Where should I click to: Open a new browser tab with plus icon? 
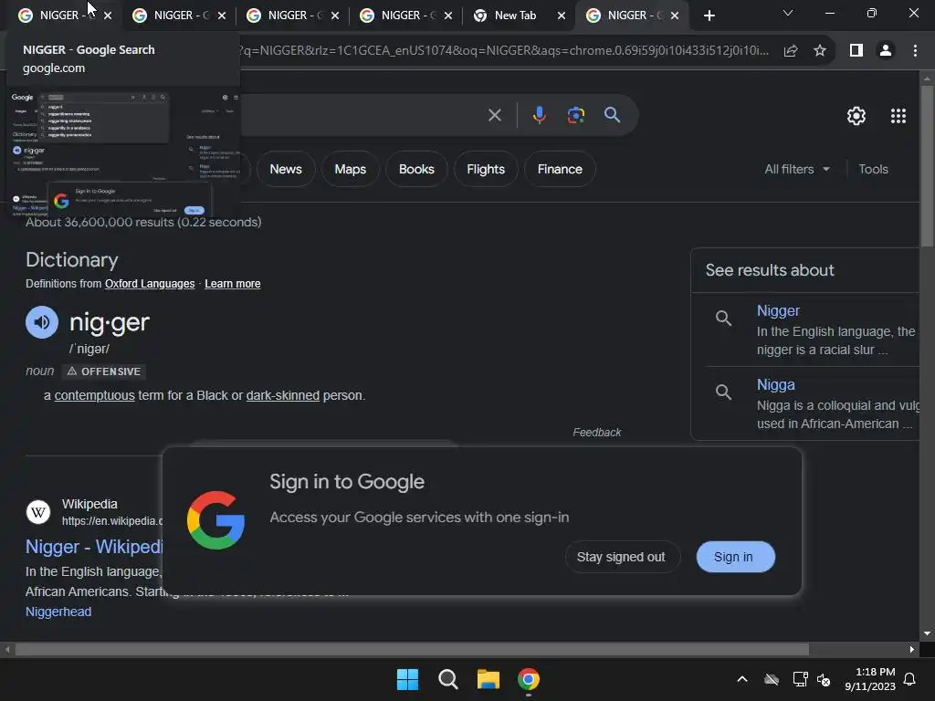(x=709, y=16)
